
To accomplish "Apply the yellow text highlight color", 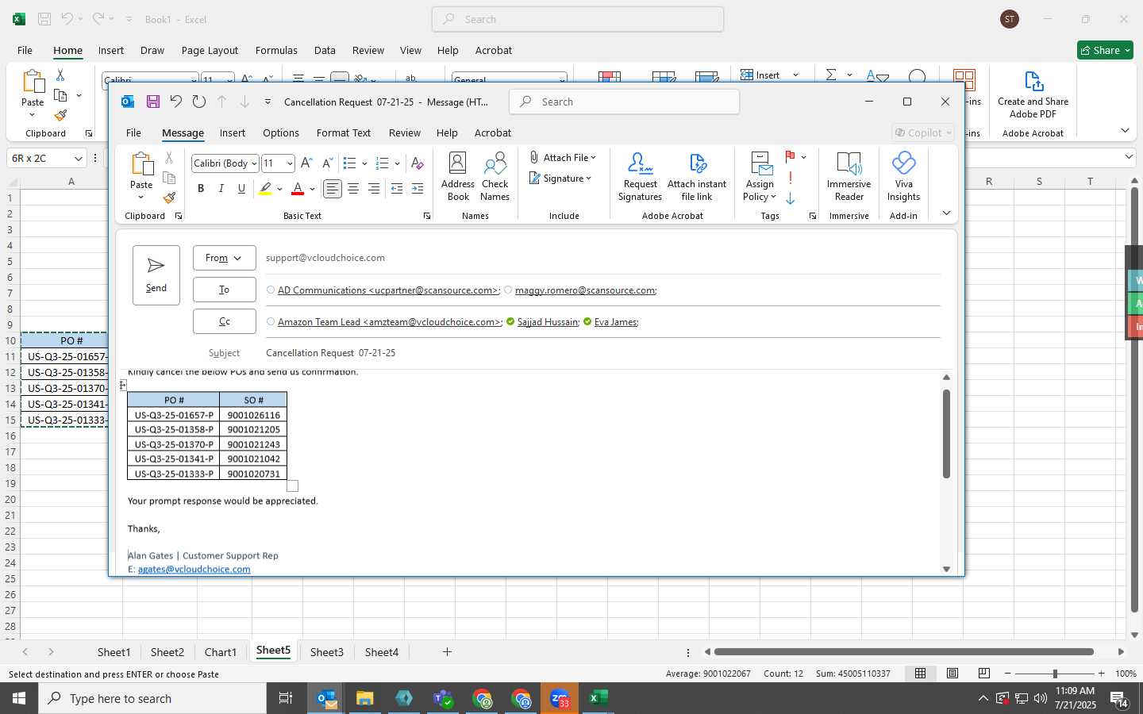I will [x=265, y=189].
